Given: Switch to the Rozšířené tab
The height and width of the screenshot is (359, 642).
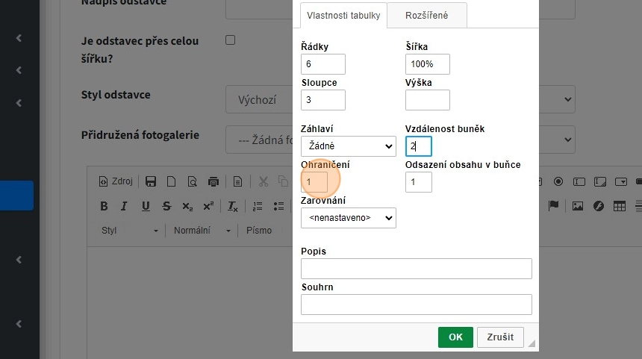Looking at the screenshot, I should point(427,15).
